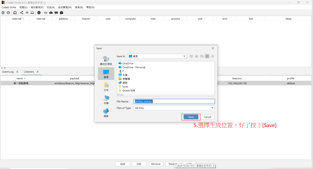
Task: Click the sleep column header
Action: 288,19
